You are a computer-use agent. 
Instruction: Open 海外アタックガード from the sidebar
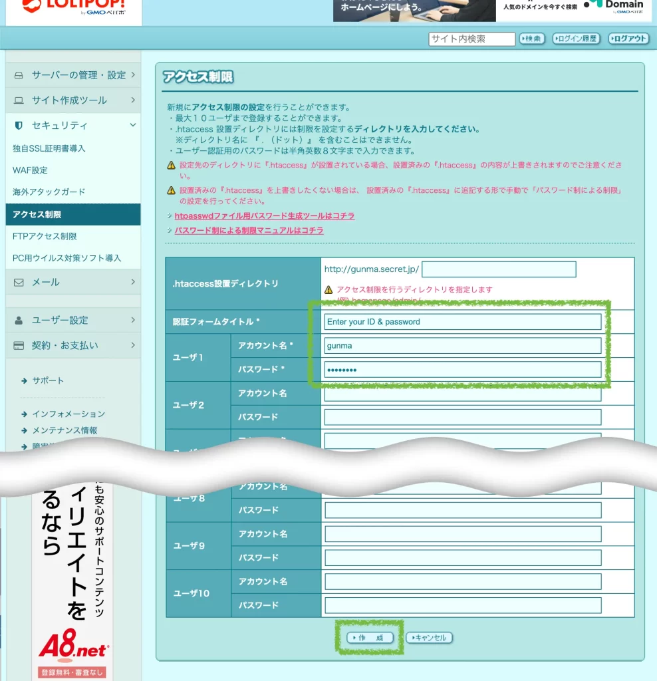(x=49, y=192)
